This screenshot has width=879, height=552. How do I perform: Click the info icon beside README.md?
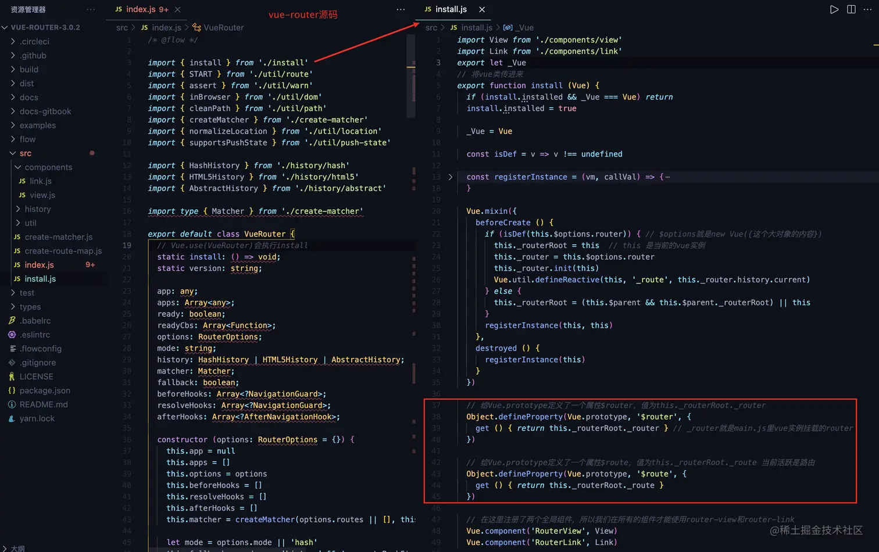click(12, 404)
